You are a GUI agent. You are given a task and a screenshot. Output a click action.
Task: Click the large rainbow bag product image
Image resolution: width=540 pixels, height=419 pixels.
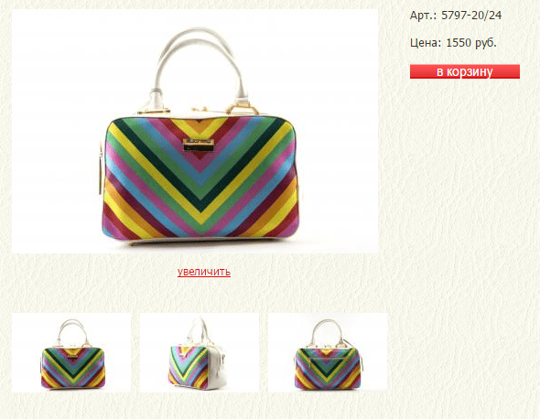(195, 132)
